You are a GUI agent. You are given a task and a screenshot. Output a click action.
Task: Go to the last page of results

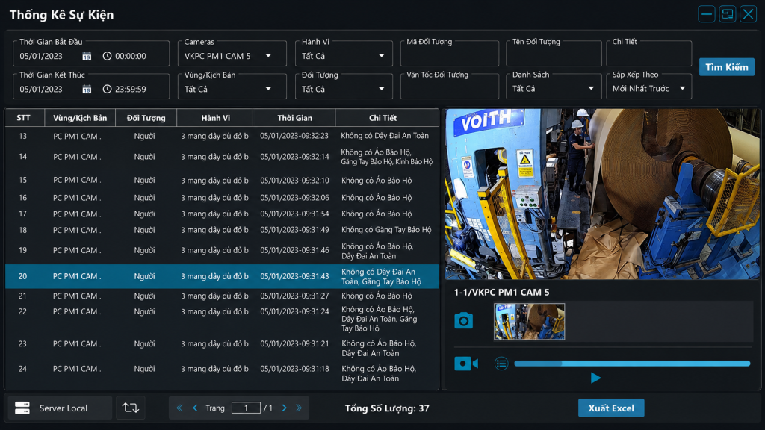tap(299, 408)
